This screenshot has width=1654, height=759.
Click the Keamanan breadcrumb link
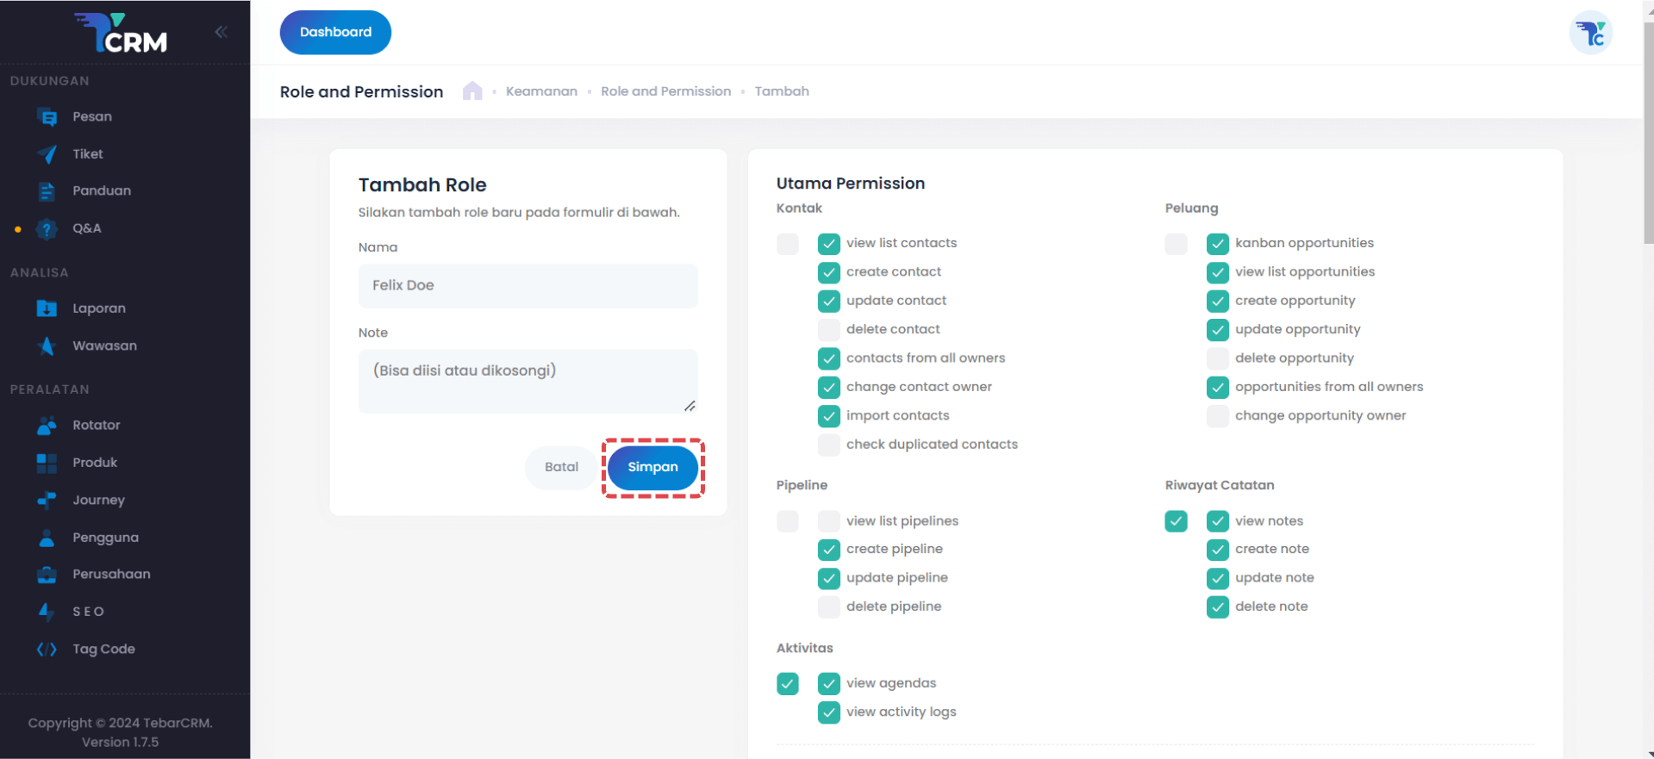coord(541,91)
